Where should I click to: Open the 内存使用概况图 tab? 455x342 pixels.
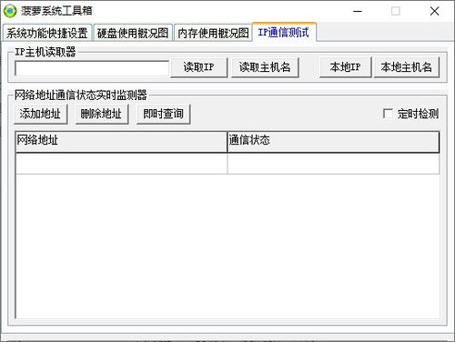point(213,33)
